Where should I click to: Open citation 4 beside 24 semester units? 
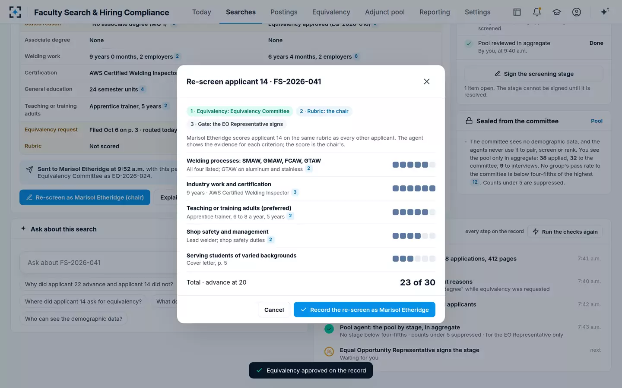click(x=142, y=89)
